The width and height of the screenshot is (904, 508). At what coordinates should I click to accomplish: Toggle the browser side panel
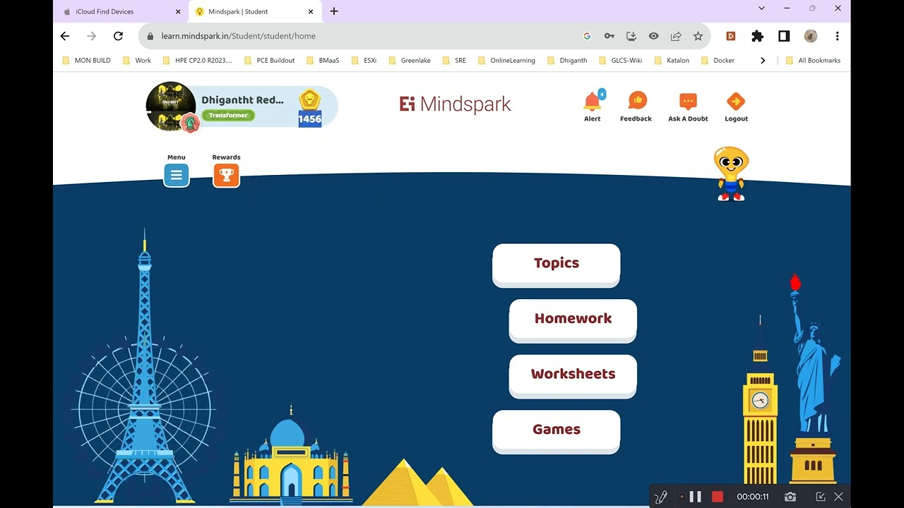(784, 36)
